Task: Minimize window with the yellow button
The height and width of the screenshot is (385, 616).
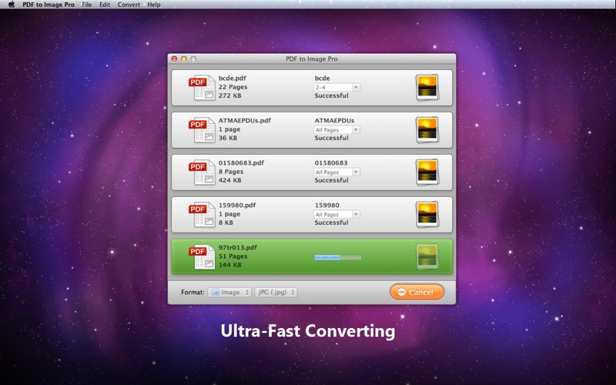Action: pyautogui.click(x=184, y=59)
